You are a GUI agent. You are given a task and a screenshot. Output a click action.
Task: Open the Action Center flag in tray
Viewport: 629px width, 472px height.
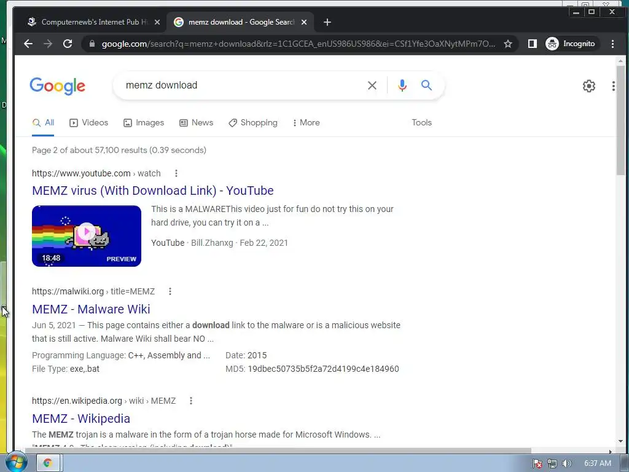pos(537,463)
